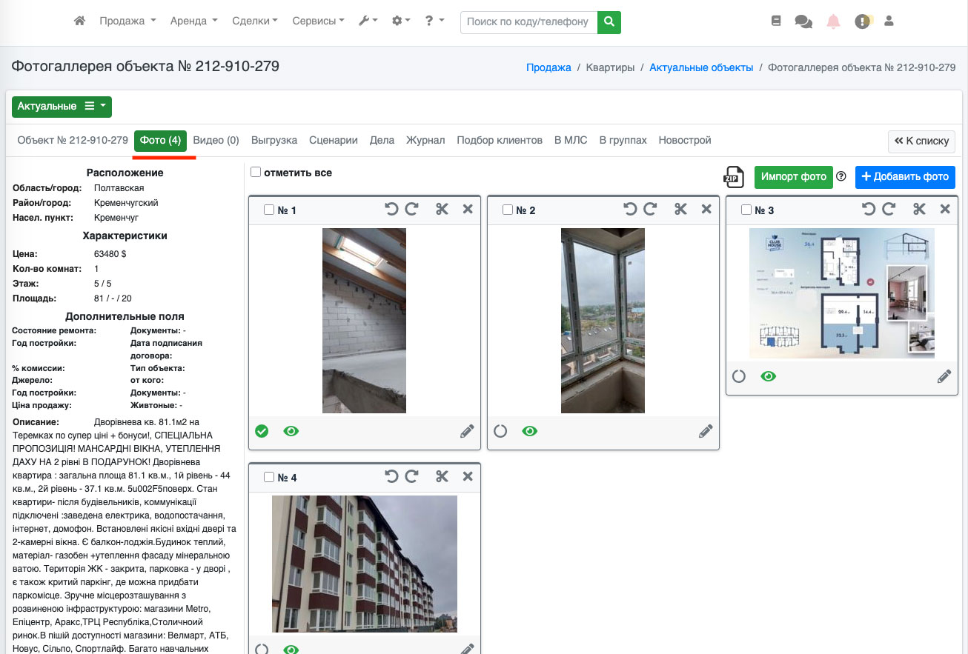Select checkbox for photo № 2
968x654 pixels.
tap(508, 210)
